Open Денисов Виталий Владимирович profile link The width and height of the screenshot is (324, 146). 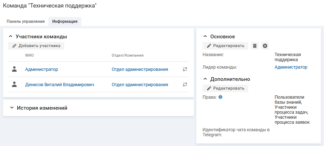pos(60,85)
